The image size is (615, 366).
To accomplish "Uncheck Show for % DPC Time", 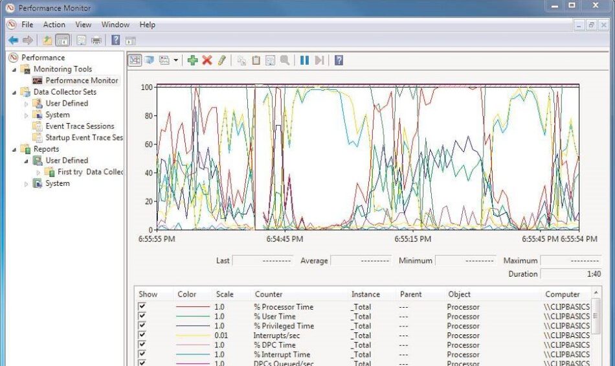I will 142,345.
